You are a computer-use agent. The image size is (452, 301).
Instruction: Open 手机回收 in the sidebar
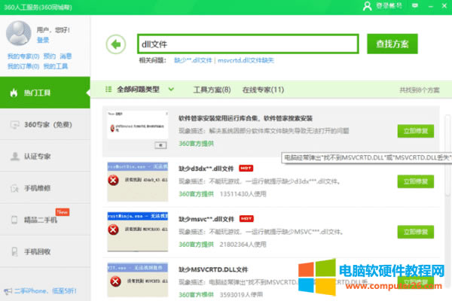(14, 251)
